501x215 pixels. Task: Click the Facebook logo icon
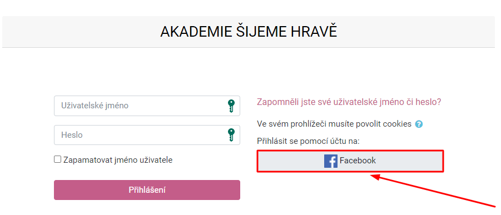coord(331,161)
